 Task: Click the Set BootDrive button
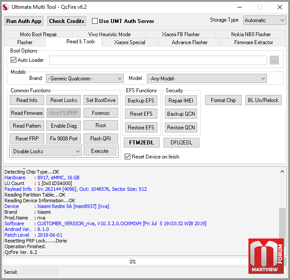(101, 100)
